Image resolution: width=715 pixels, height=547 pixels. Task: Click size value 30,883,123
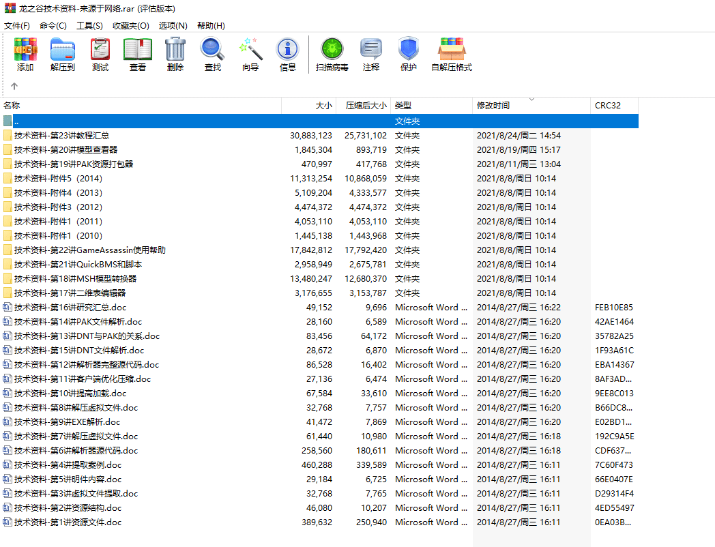click(x=311, y=135)
